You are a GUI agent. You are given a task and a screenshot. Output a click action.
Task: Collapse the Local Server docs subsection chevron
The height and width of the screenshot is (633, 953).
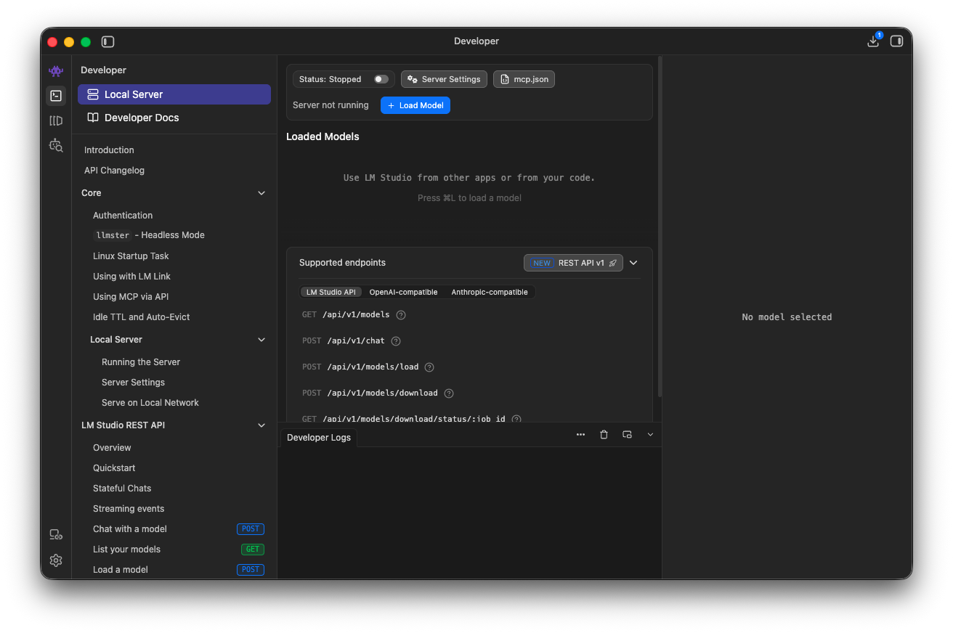[261, 340]
